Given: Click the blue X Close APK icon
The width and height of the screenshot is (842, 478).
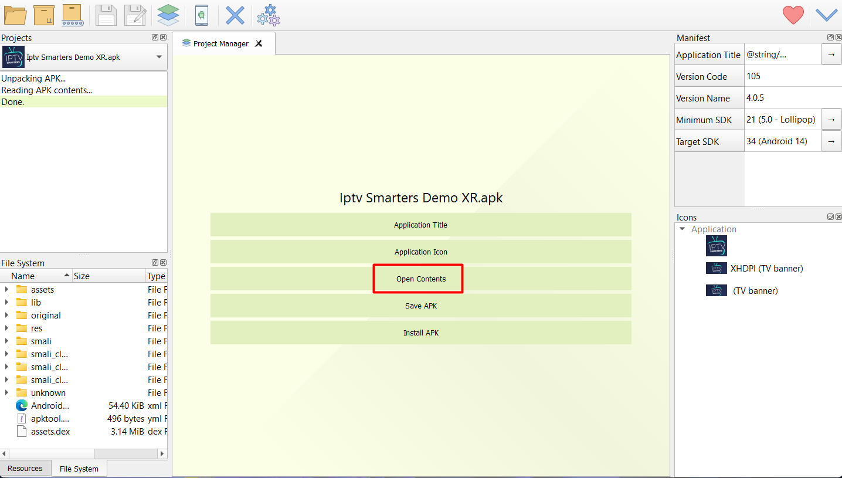Looking at the screenshot, I should [x=235, y=15].
